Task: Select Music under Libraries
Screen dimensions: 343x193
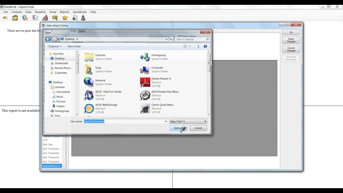Action: 60,97
